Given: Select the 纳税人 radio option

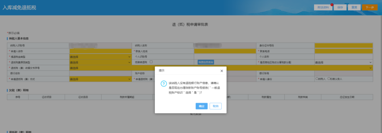Looking at the screenshot, I should [317, 79].
